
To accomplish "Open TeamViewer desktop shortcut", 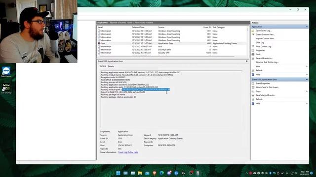I will click(6, 72).
